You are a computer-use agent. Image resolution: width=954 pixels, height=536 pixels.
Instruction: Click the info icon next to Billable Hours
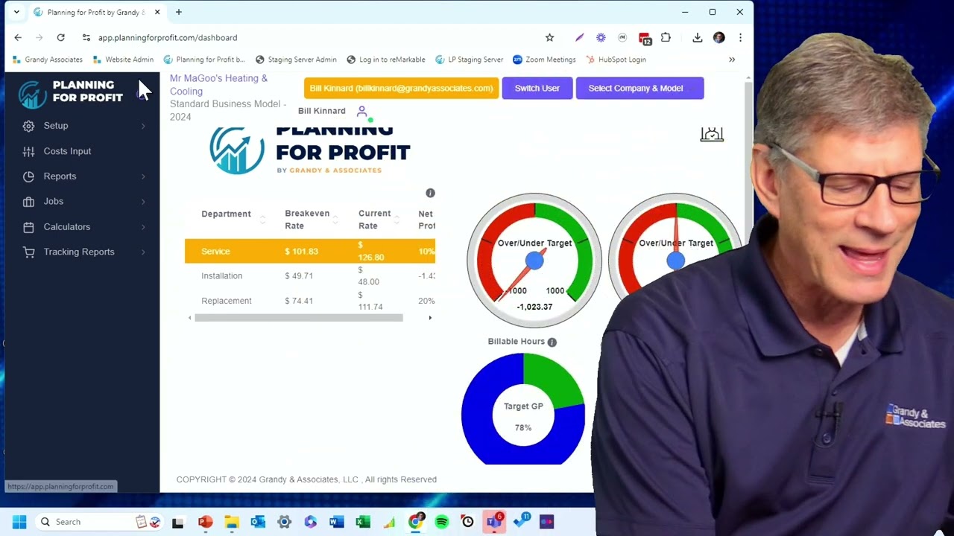pos(552,342)
